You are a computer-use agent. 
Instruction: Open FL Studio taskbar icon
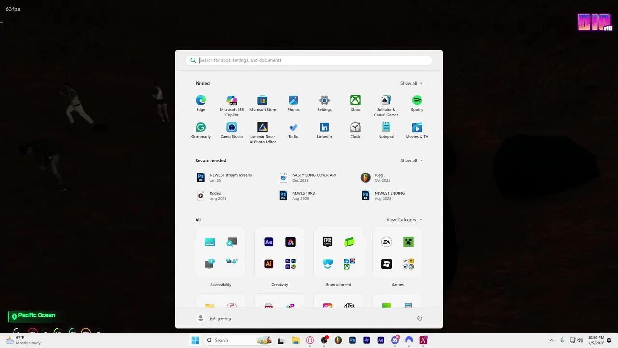pos(338,340)
